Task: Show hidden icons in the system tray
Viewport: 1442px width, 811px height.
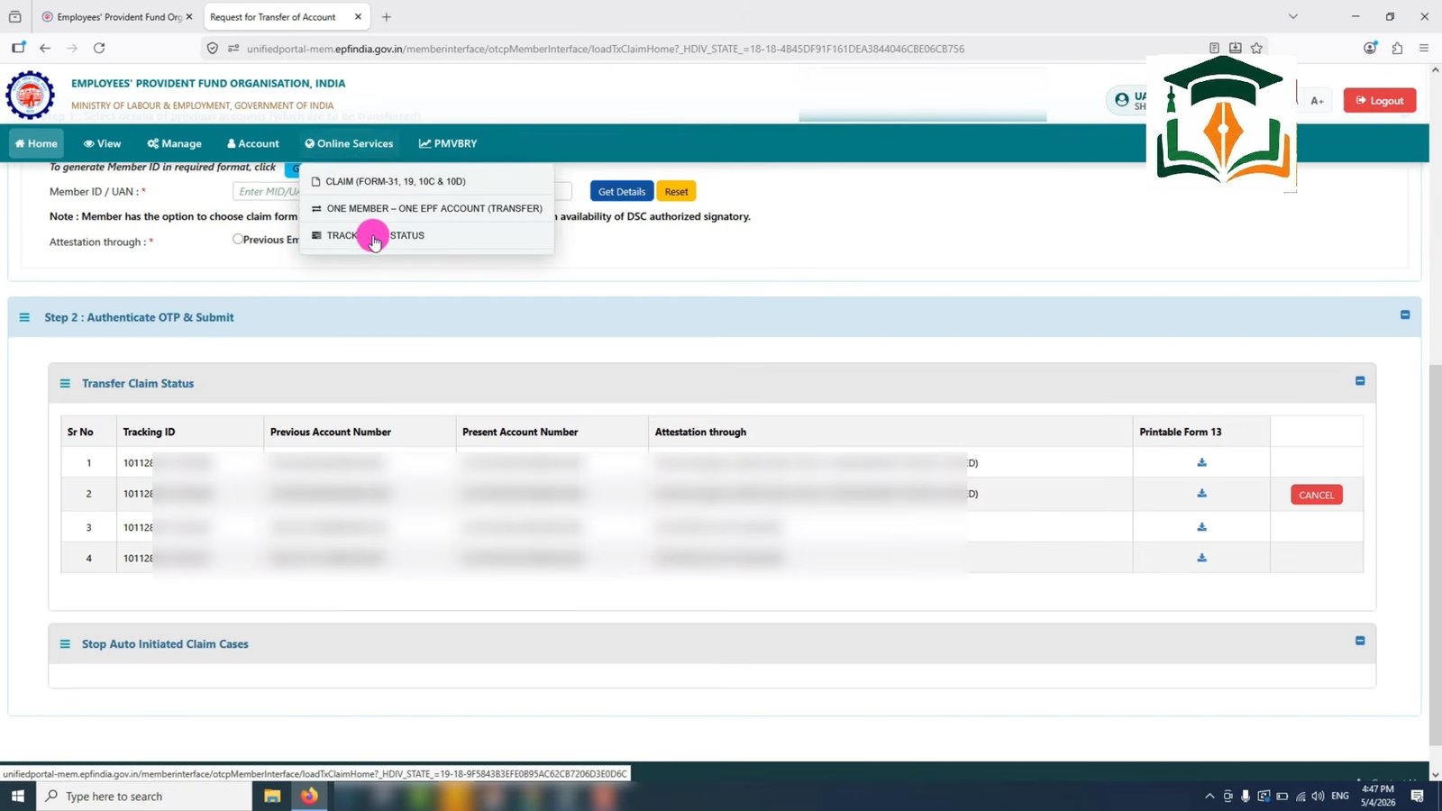Action: pyautogui.click(x=1209, y=796)
